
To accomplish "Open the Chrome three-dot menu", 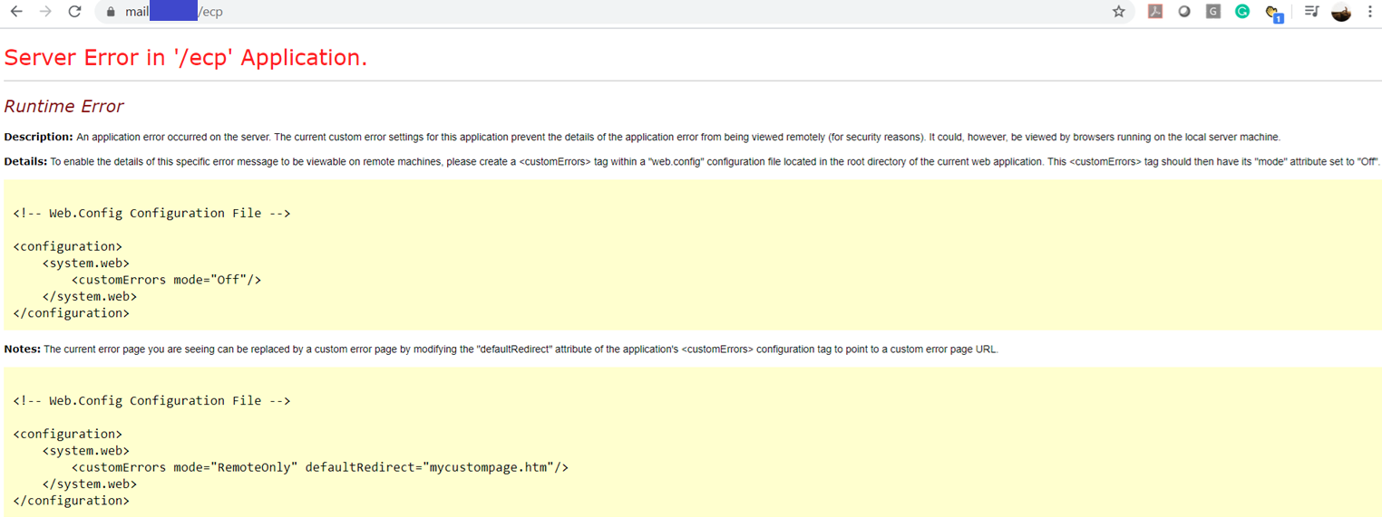I will click(x=1369, y=12).
